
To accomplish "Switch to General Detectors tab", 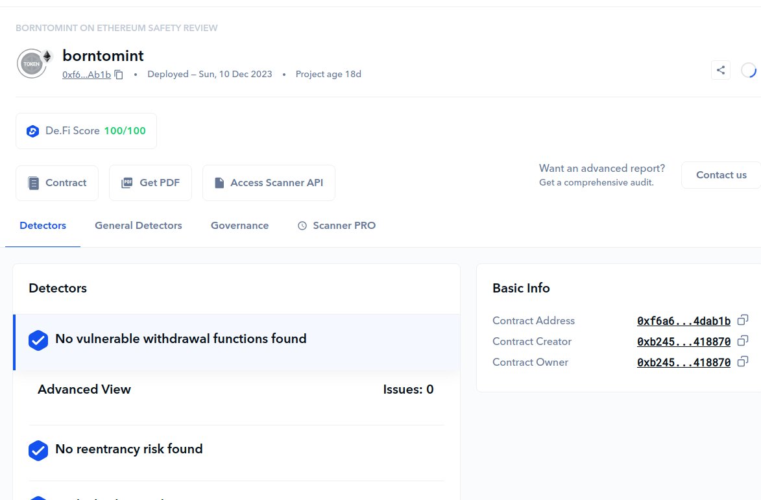I will tap(138, 226).
